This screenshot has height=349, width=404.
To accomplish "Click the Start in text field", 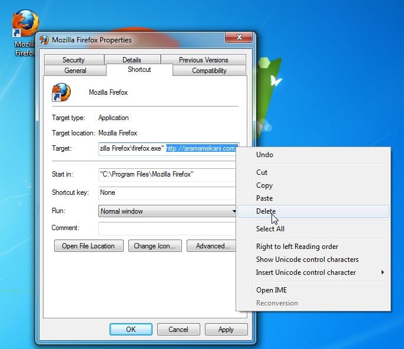I will click(167, 174).
